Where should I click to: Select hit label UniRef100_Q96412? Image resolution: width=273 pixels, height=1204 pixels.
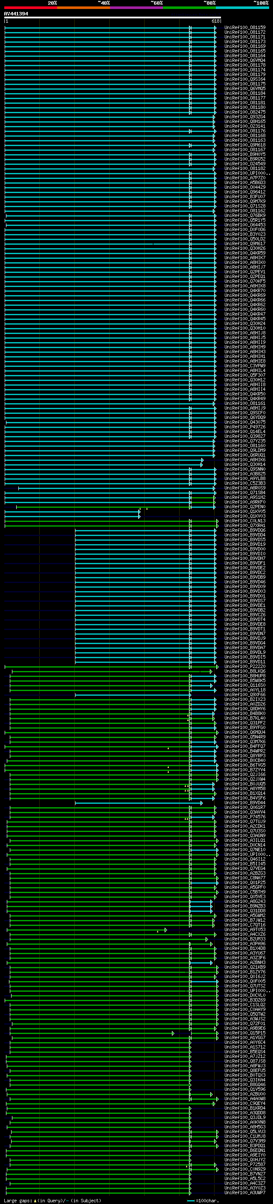(245, 192)
